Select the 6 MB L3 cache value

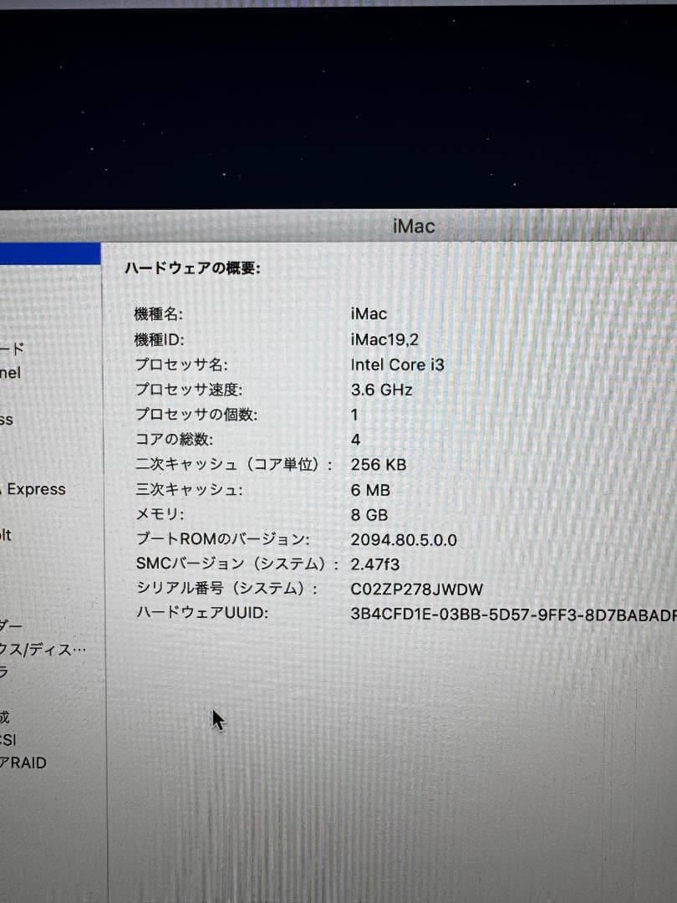[x=370, y=490]
